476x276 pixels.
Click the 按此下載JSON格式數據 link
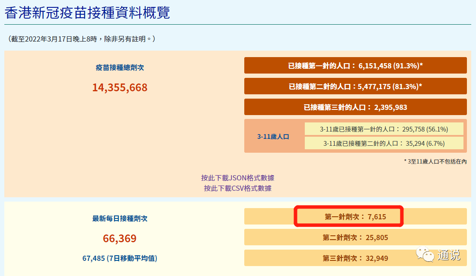point(237,178)
